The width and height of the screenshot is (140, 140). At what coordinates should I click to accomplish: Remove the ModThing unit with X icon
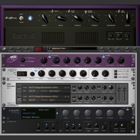134,62
